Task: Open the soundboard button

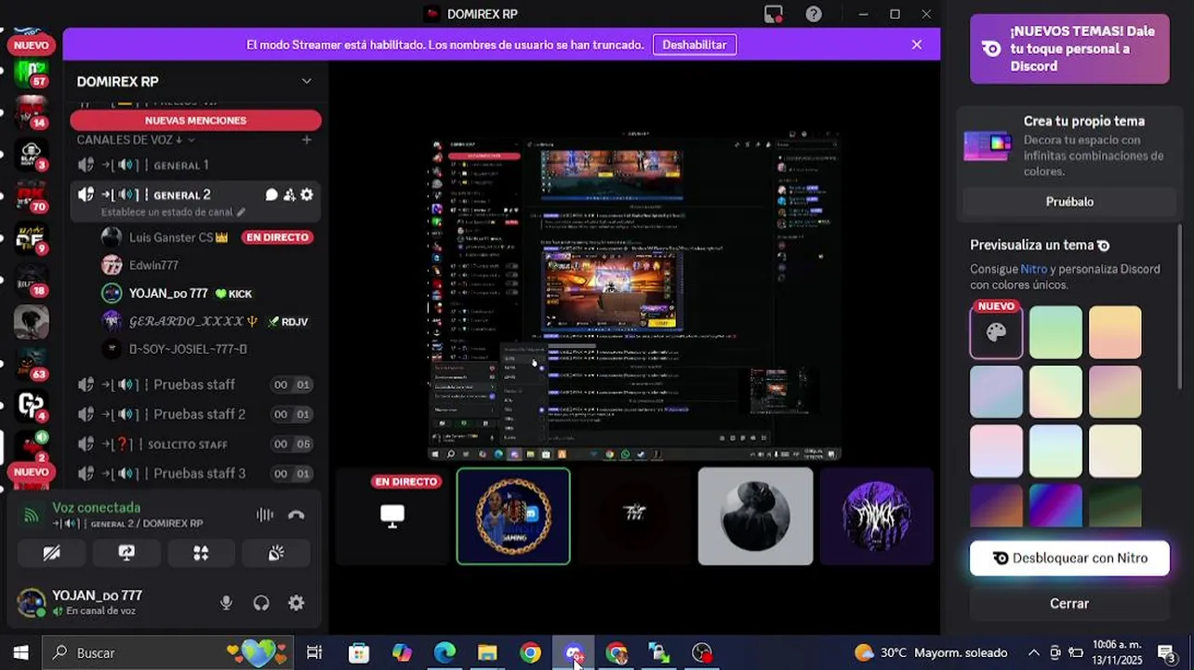Action: point(276,553)
